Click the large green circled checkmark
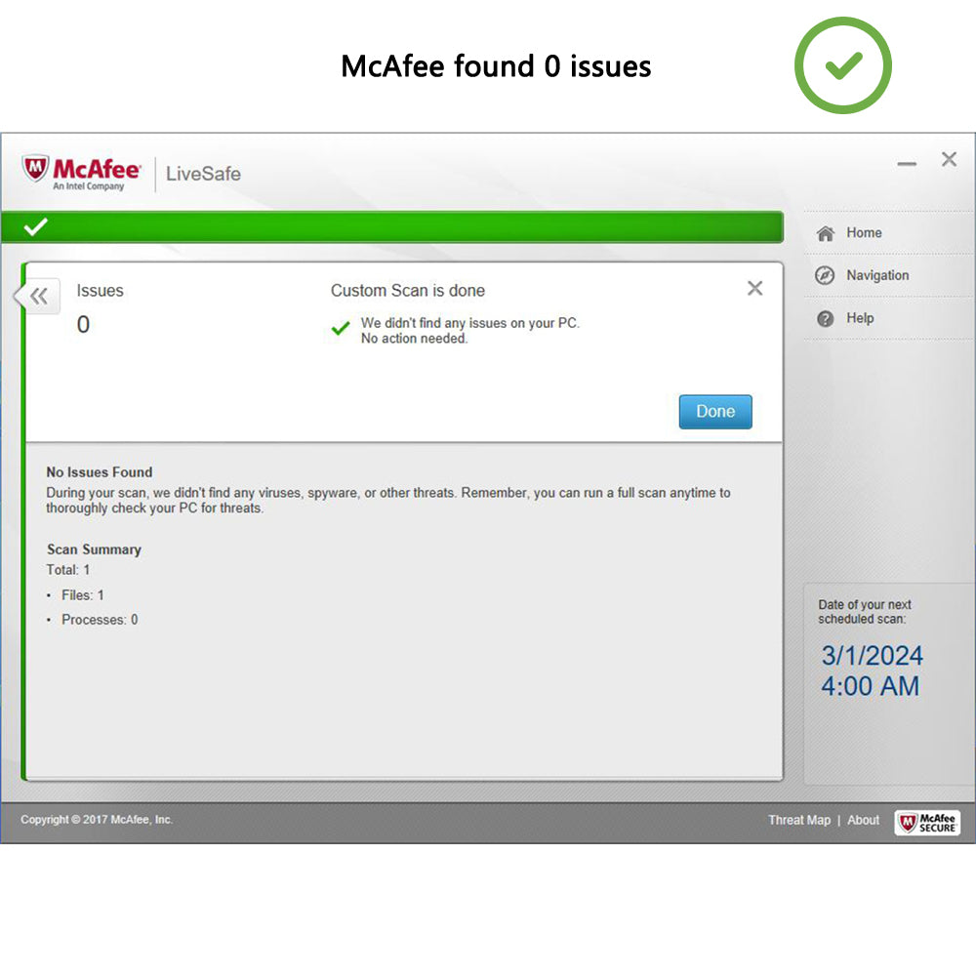 [843, 65]
